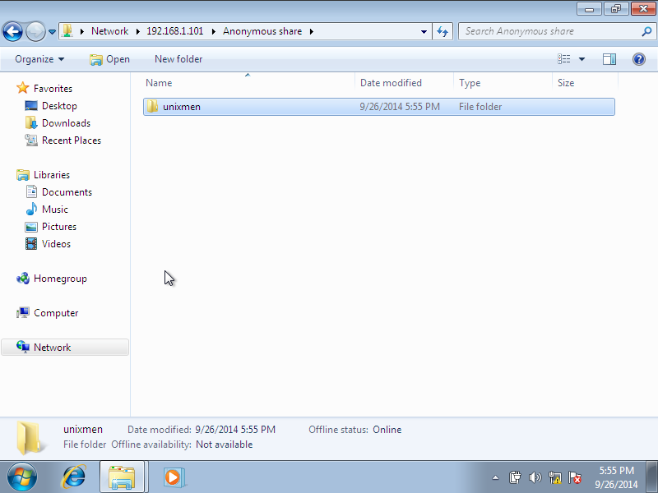
Task: Select 192.168.1.101 in the address breadcrumb
Action: [174, 31]
